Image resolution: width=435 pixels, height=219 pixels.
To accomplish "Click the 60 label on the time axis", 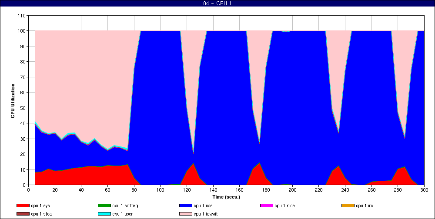I will [x=107, y=190].
